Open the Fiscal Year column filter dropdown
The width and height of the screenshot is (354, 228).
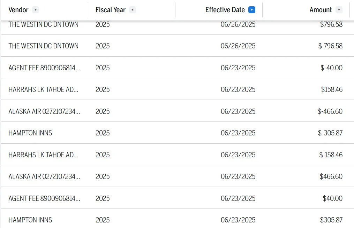(133, 10)
